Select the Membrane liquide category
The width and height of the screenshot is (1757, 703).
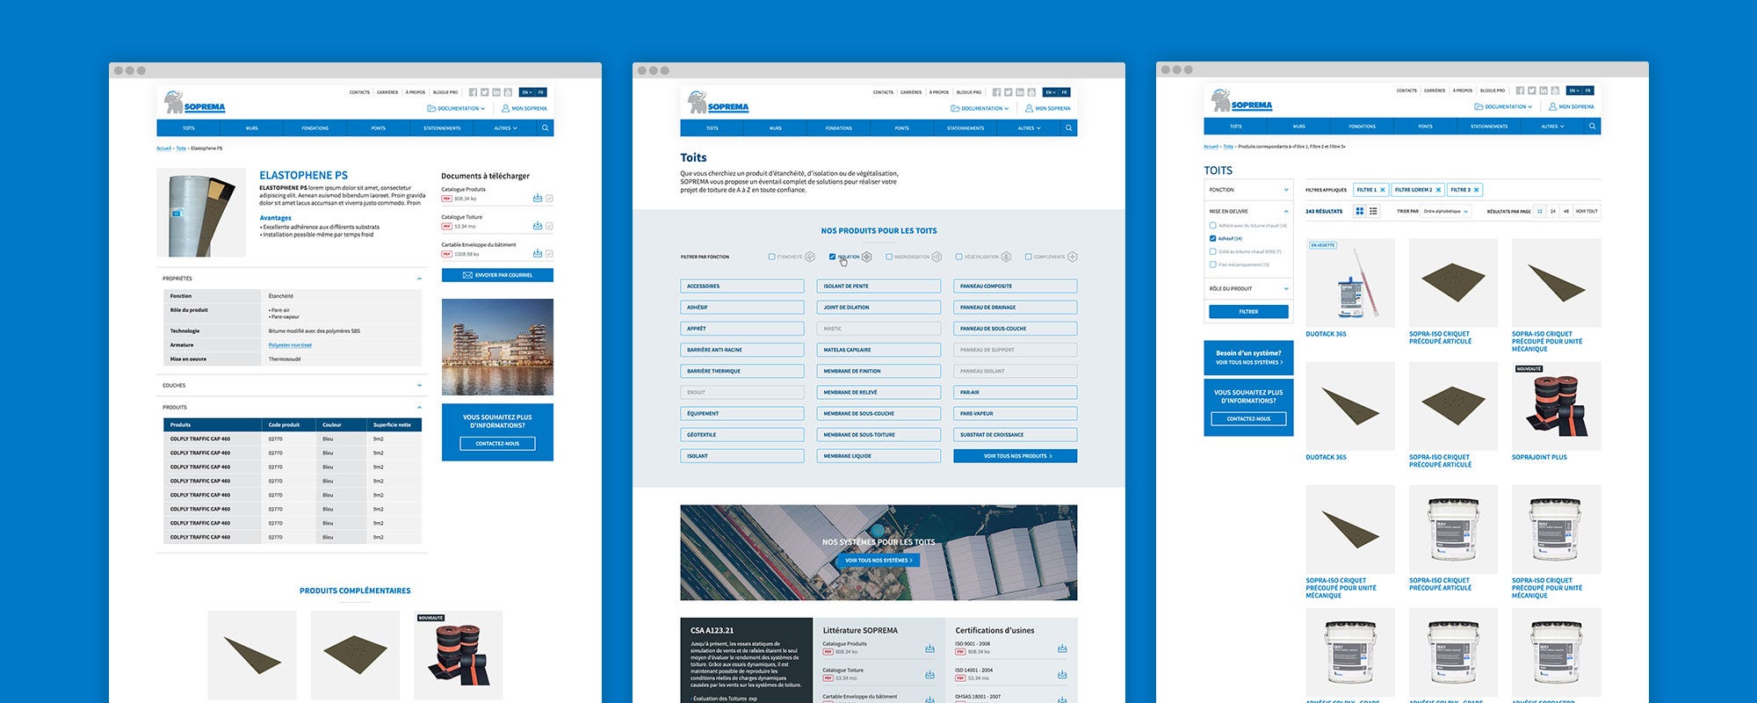coord(878,456)
